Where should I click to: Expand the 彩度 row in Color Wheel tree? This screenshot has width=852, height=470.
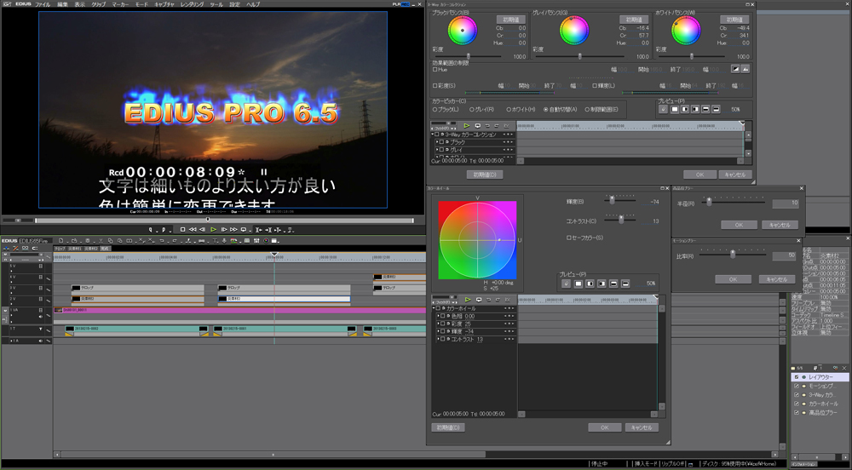pyautogui.click(x=438, y=324)
